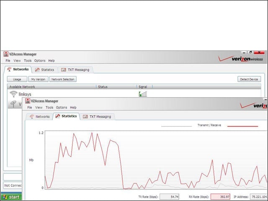Open TXT Messaging tab in back window
This screenshot has width=268, height=201.
point(75,70)
